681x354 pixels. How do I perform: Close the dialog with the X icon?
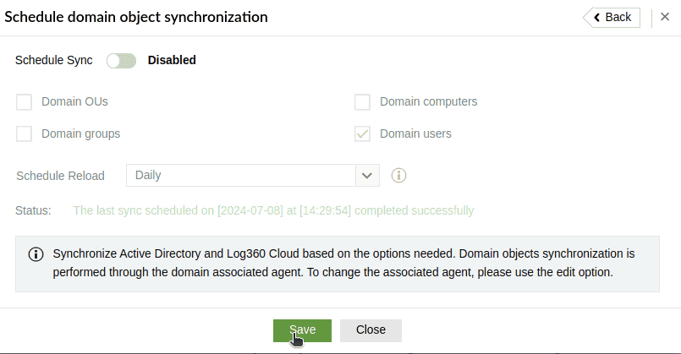tap(665, 17)
